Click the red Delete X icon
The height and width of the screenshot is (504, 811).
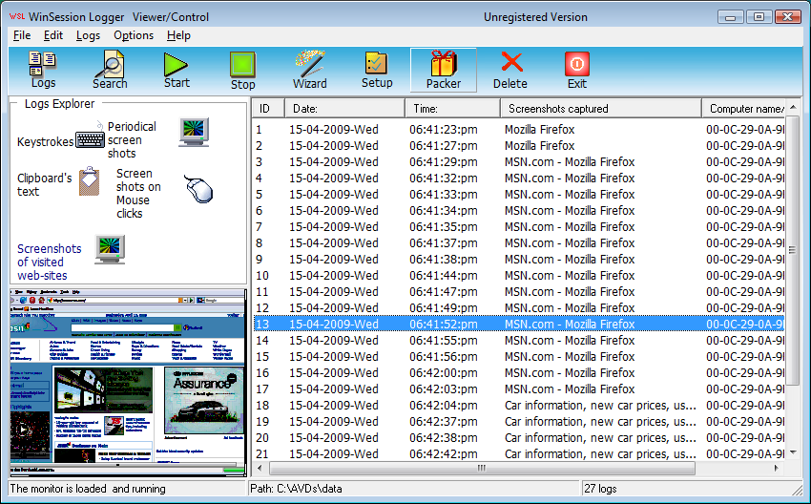click(x=511, y=63)
